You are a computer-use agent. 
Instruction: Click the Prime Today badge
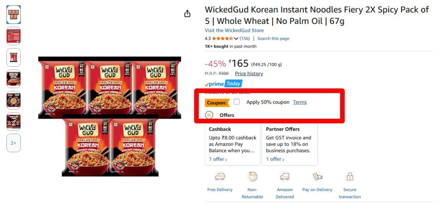(223, 84)
